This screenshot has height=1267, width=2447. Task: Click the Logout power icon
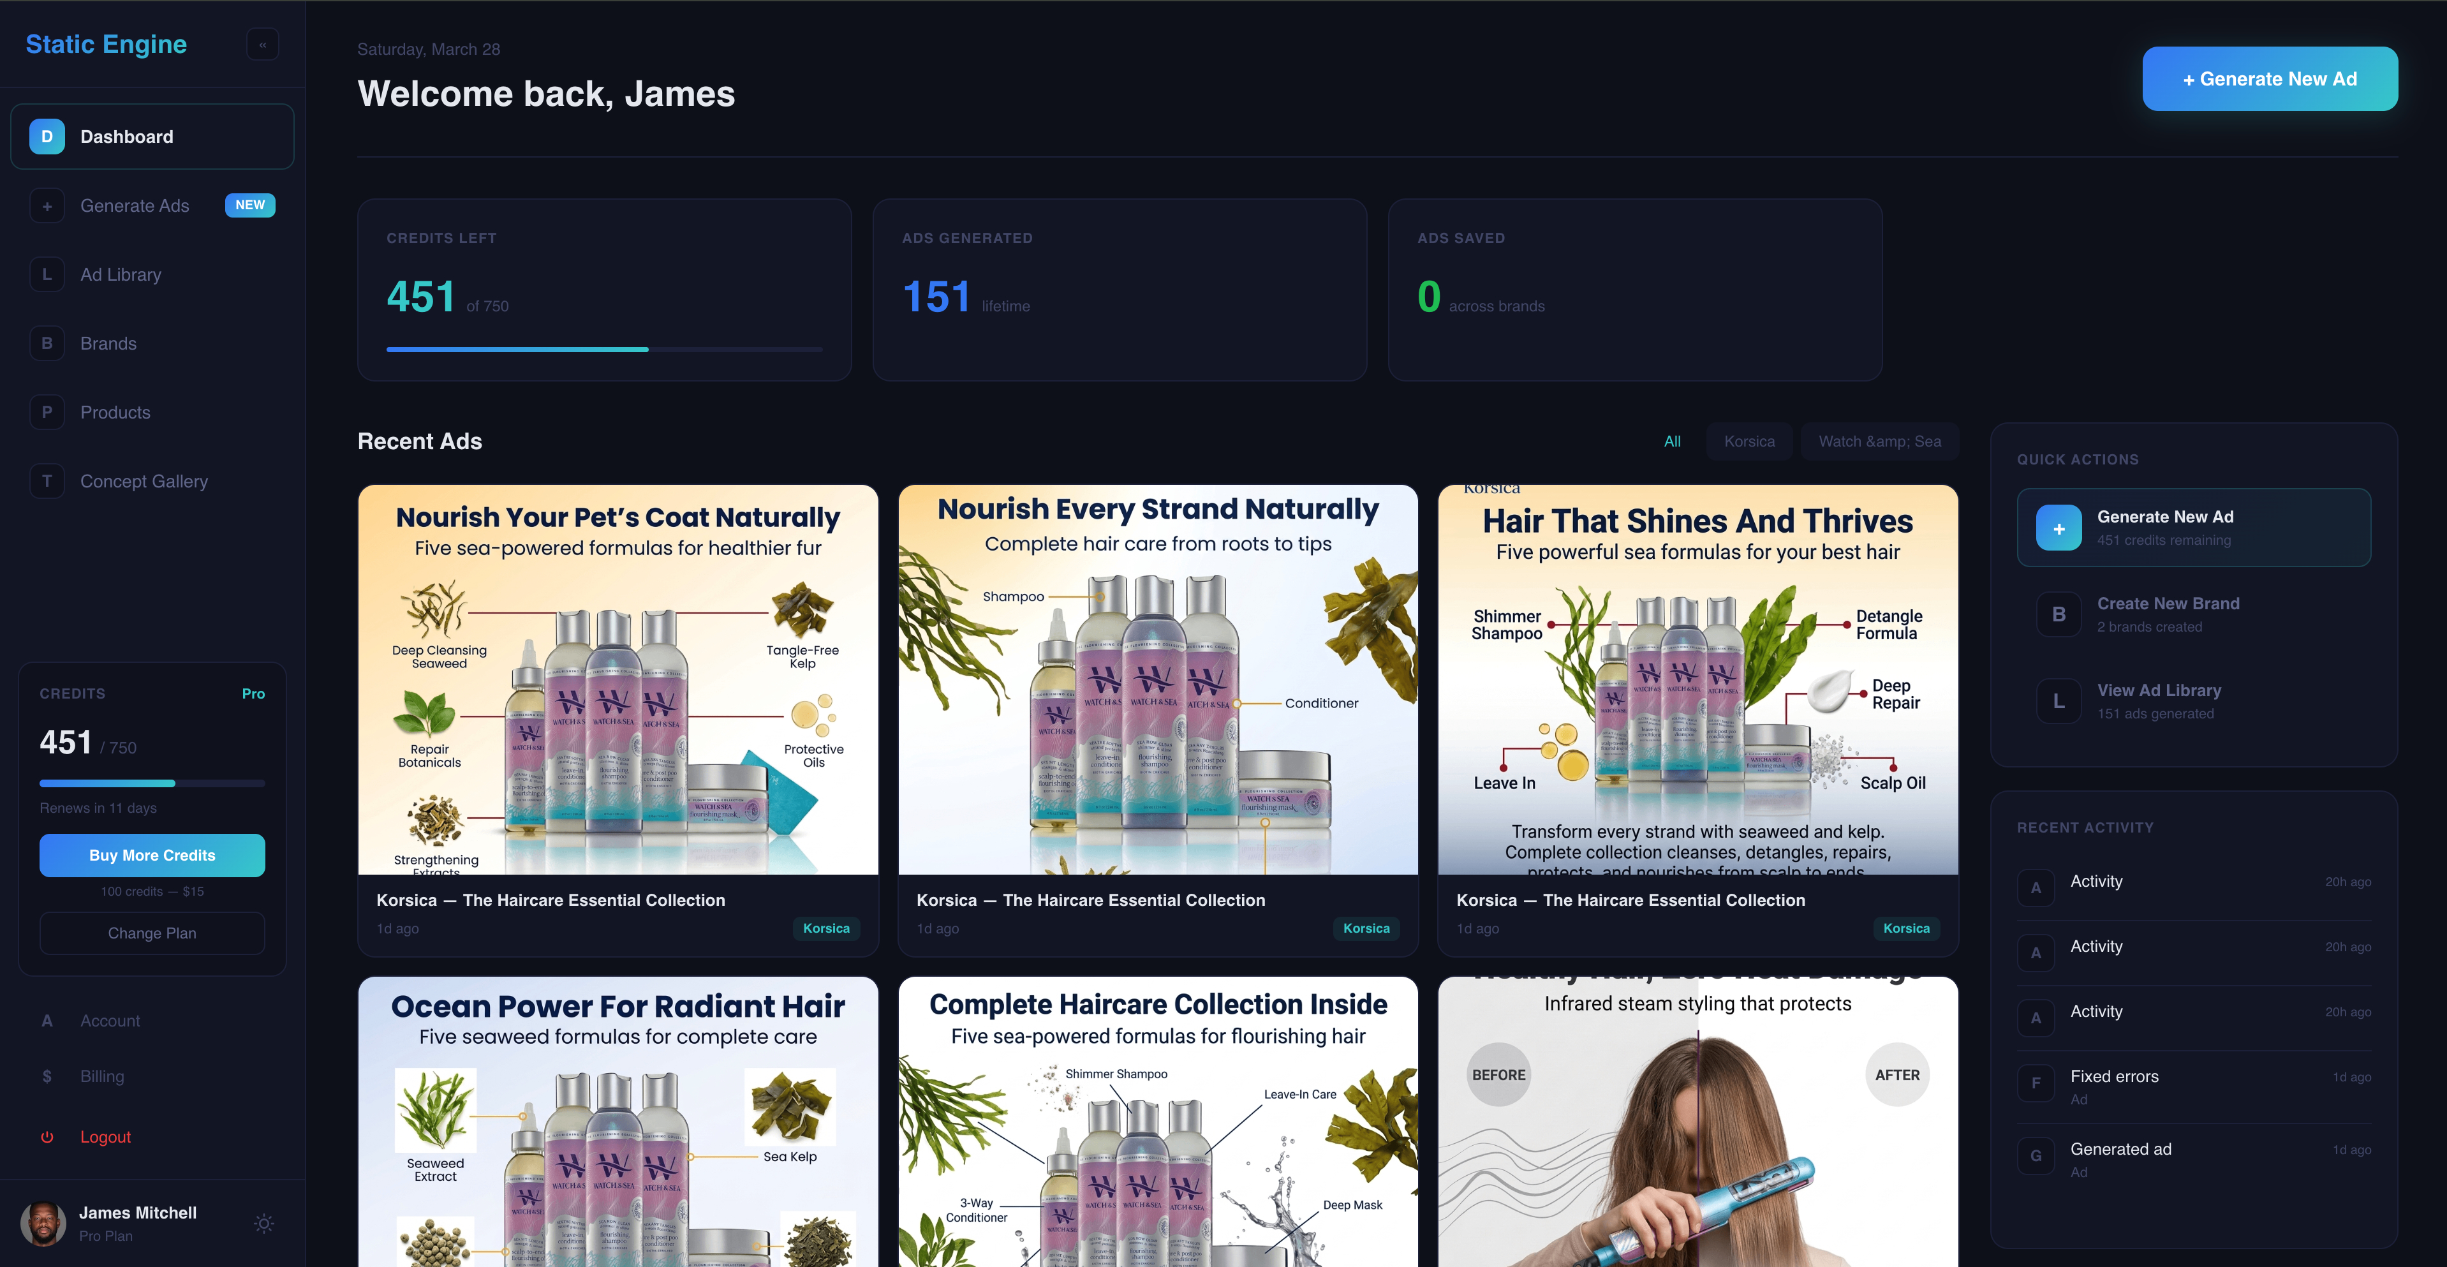pyautogui.click(x=47, y=1136)
